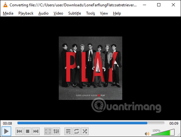
Task: Seek within the playback progress bar
Action: [x=91, y=123]
